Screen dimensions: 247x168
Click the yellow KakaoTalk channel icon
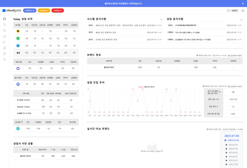coord(18,31)
